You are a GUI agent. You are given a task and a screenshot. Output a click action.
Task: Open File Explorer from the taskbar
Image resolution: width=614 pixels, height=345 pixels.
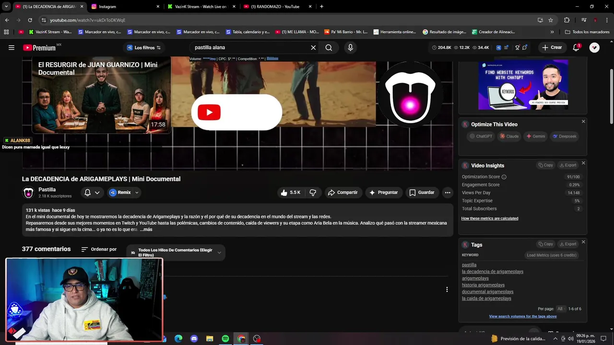(x=210, y=339)
